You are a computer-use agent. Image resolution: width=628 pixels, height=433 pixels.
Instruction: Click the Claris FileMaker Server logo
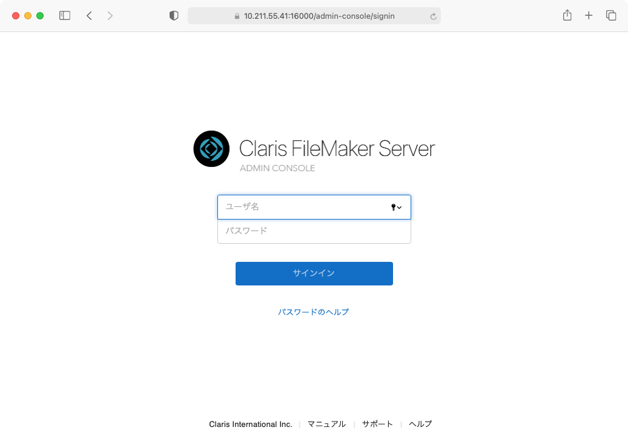[x=211, y=149]
